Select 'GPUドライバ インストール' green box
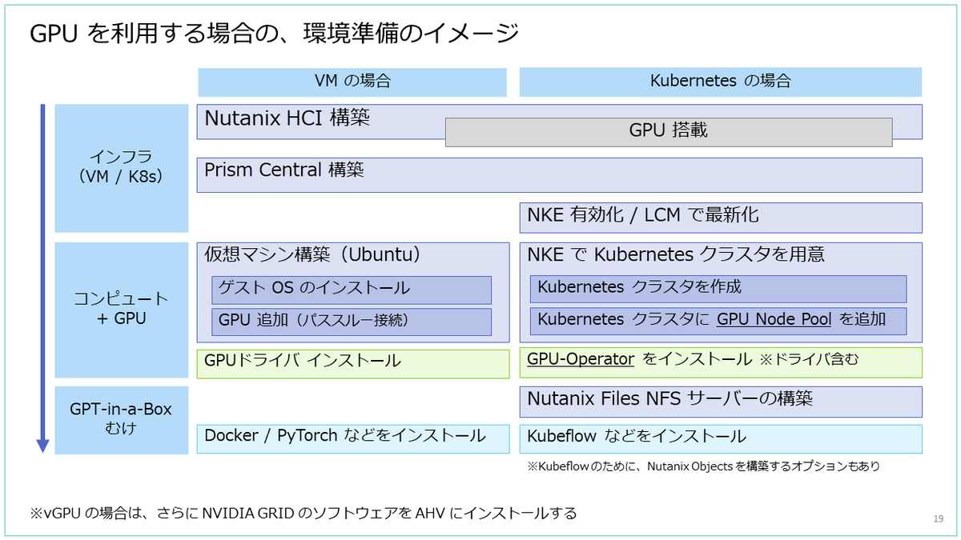Screen dimensions: 961x540 coord(353,362)
